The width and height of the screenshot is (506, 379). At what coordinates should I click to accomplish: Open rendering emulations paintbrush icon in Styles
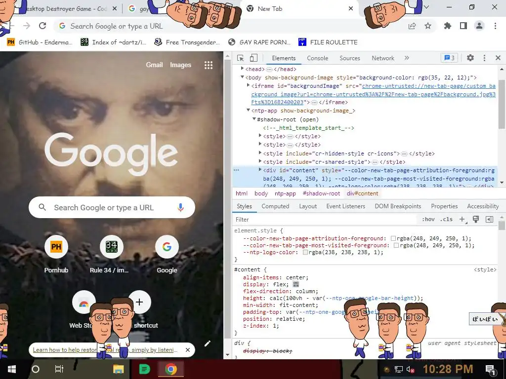(476, 219)
